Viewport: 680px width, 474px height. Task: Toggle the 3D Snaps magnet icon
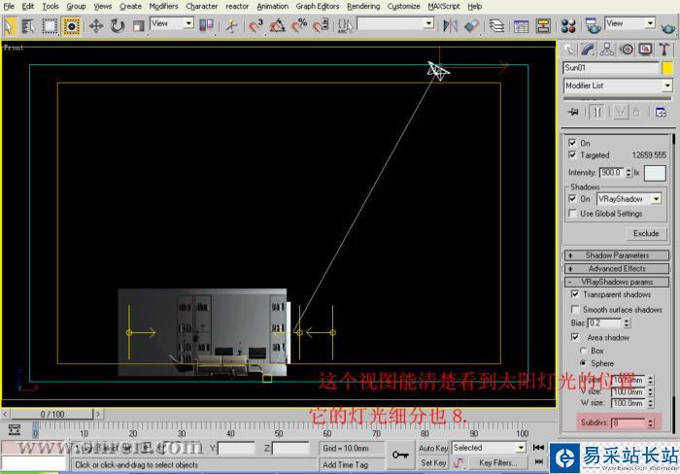[x=255, y=26]
